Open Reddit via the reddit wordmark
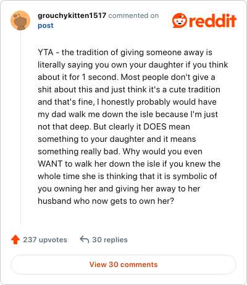 (x=213, y=21)
